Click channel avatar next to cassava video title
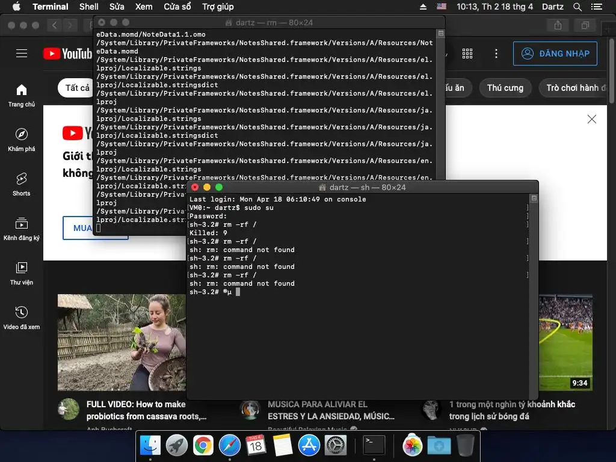The height and width of the screenshot is (462, 616). (x=69, y=409)
